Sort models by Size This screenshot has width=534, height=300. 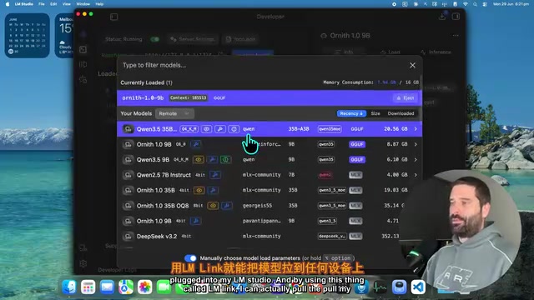pyautogui.click(x=375, y=113)
